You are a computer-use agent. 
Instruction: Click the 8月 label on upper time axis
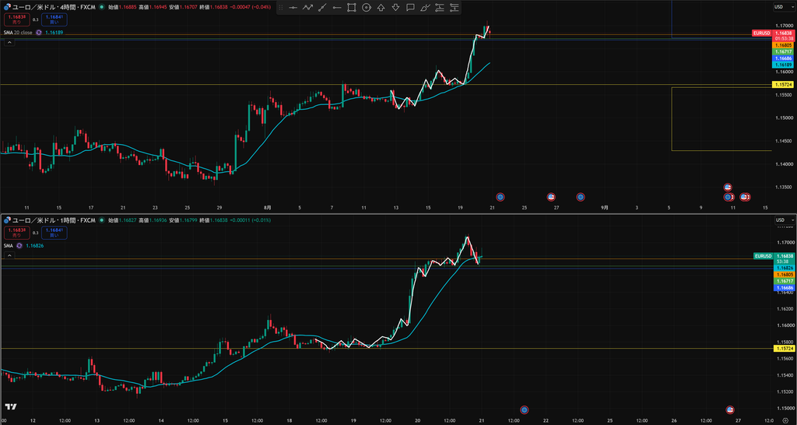[x=268, y=207]
